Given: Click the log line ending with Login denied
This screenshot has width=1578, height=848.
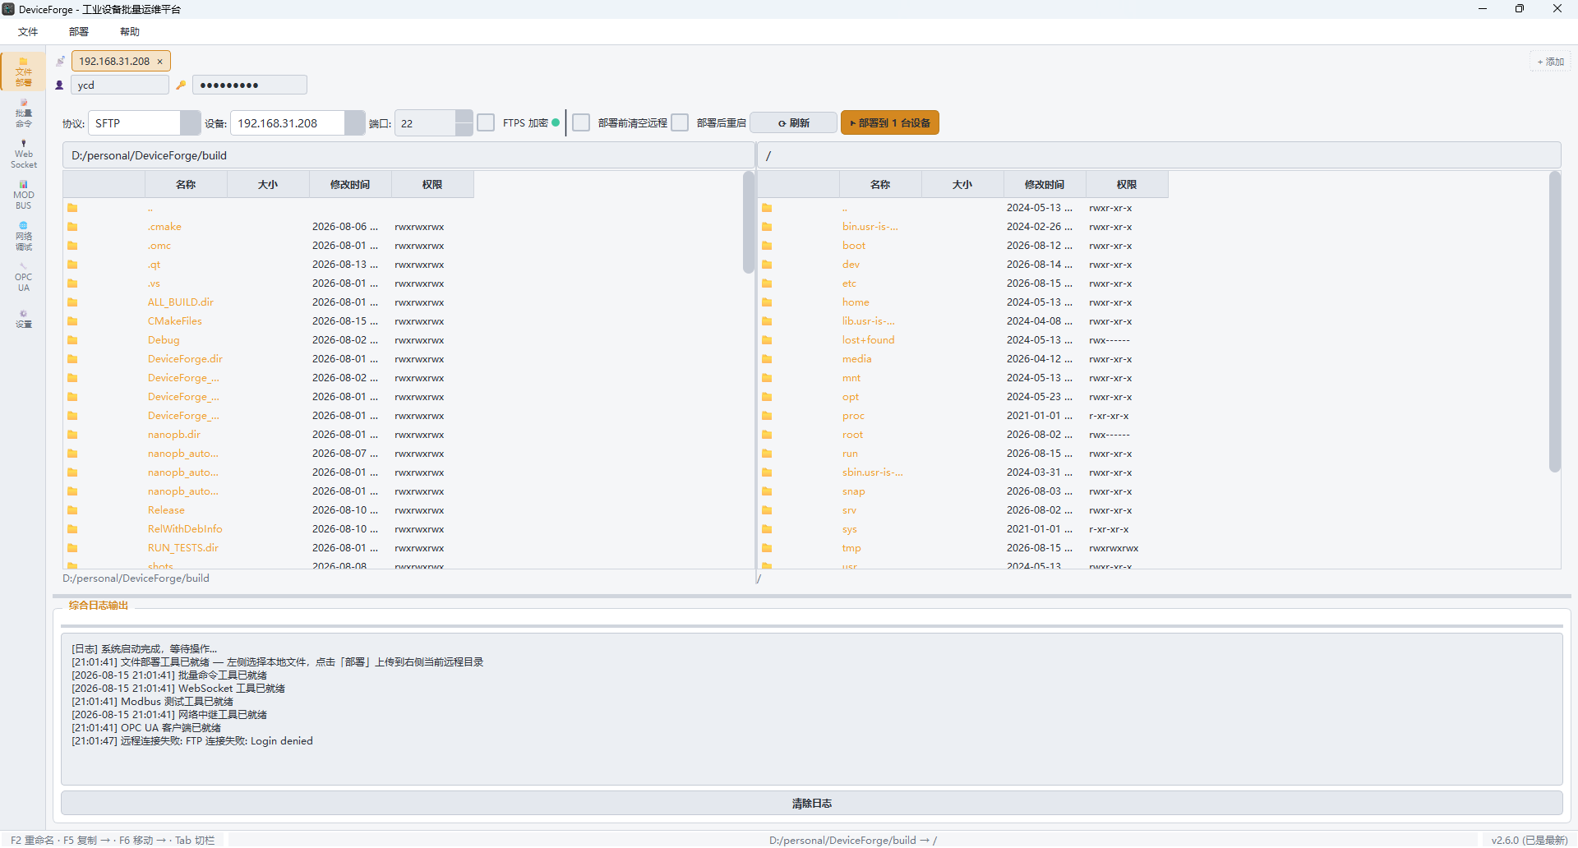Looking at the screenshot, I should (192, 741).
